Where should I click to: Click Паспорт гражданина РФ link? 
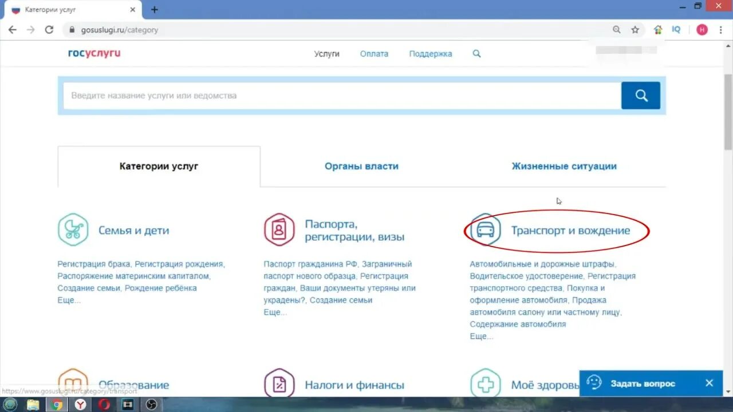[x=310, y=264]
